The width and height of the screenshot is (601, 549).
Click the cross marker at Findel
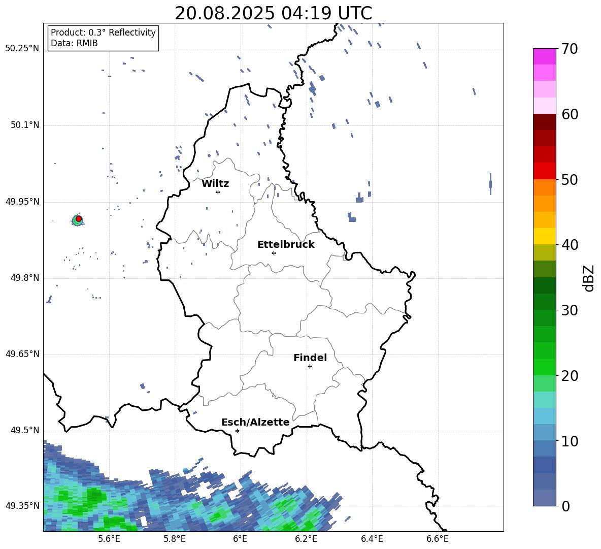click(x=310, y=367)
